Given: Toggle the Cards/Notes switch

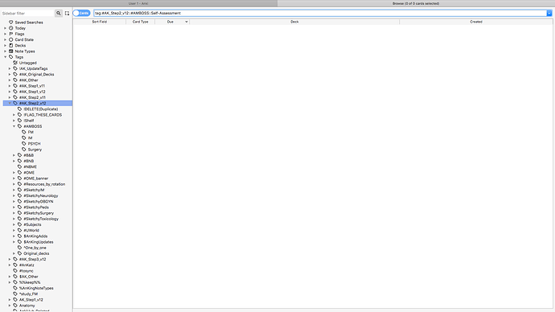Looking at the screenshot, I should 81,13.
